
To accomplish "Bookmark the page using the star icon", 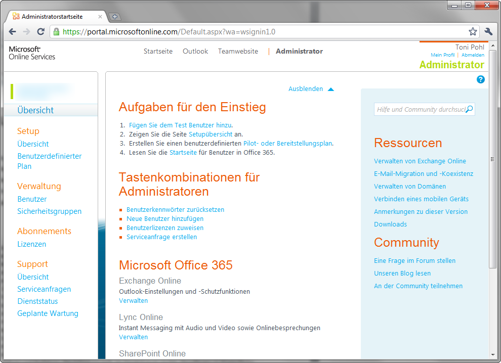I will [472, 31].
